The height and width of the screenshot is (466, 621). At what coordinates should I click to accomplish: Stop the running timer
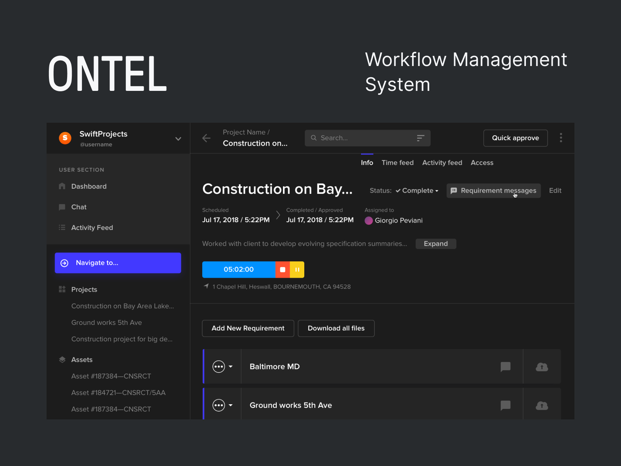283,270
